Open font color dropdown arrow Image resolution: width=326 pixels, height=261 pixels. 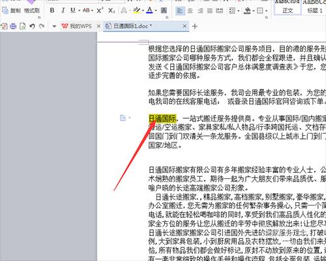click(x=156, y=10)
